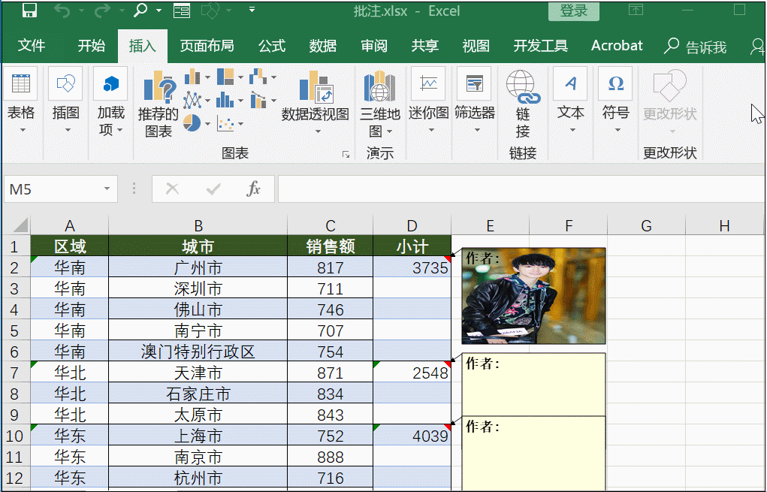Open the Charts group dialog launcher
The width and height of the screenshot is (767, 492).
(x=346, y=154)
